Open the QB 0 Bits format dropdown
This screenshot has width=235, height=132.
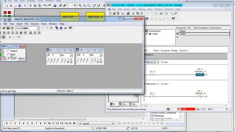click(101, 55)
